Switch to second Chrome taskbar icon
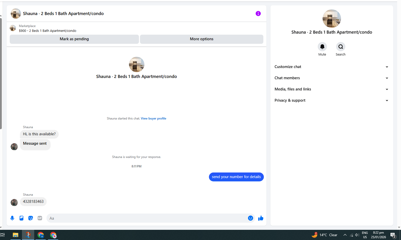 pyautogui.click(x=53, y=235)
